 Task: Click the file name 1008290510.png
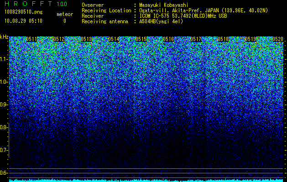pos(23,12)
